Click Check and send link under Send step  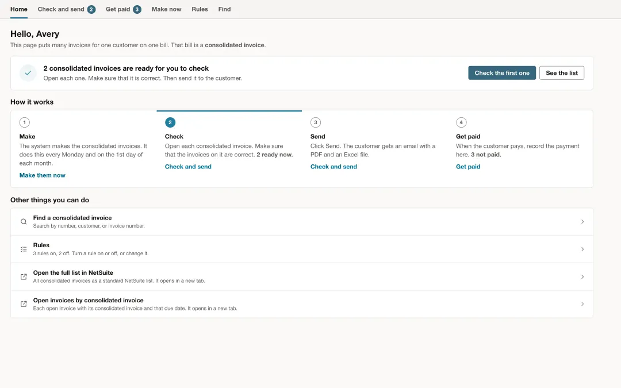point(333,167)
